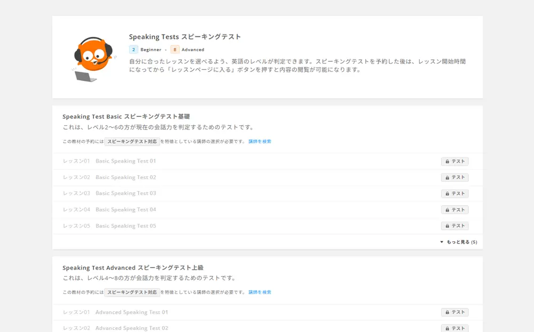Click lock test button for Basic Speaking Test 01
The height and width of the screenshot is (332, 534).
tap(454, 161)
